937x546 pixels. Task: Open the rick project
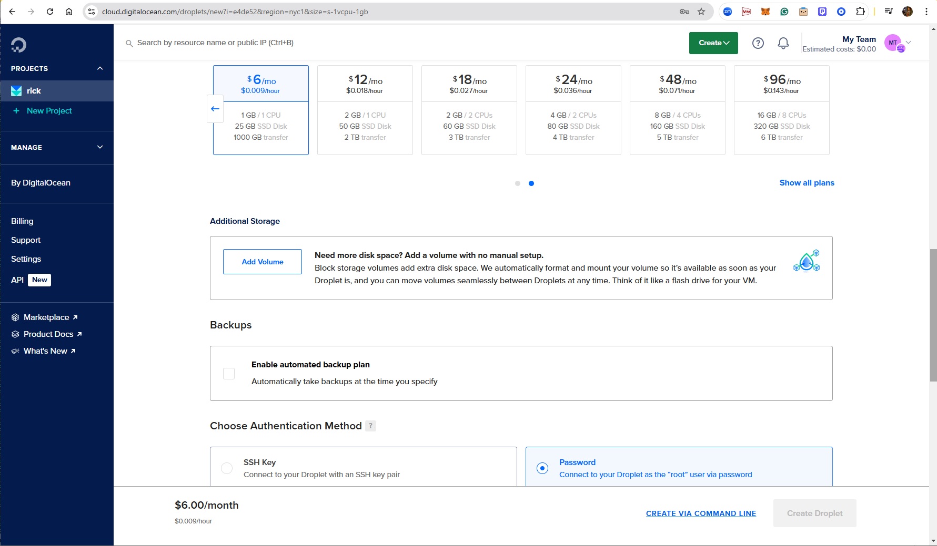57,91
